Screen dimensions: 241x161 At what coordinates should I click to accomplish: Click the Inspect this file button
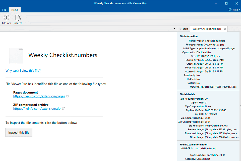pyautogui.click(x=19, y=133)
